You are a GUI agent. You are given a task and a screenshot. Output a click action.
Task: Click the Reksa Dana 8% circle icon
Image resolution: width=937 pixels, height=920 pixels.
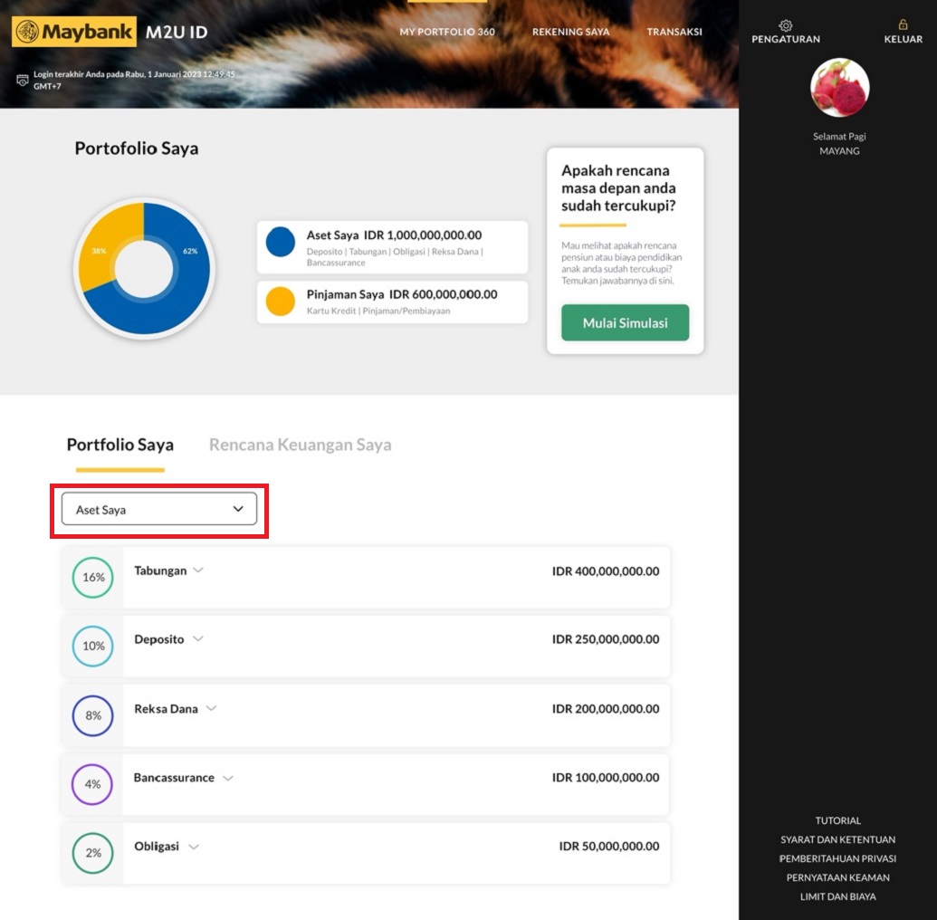coord(92,715)
